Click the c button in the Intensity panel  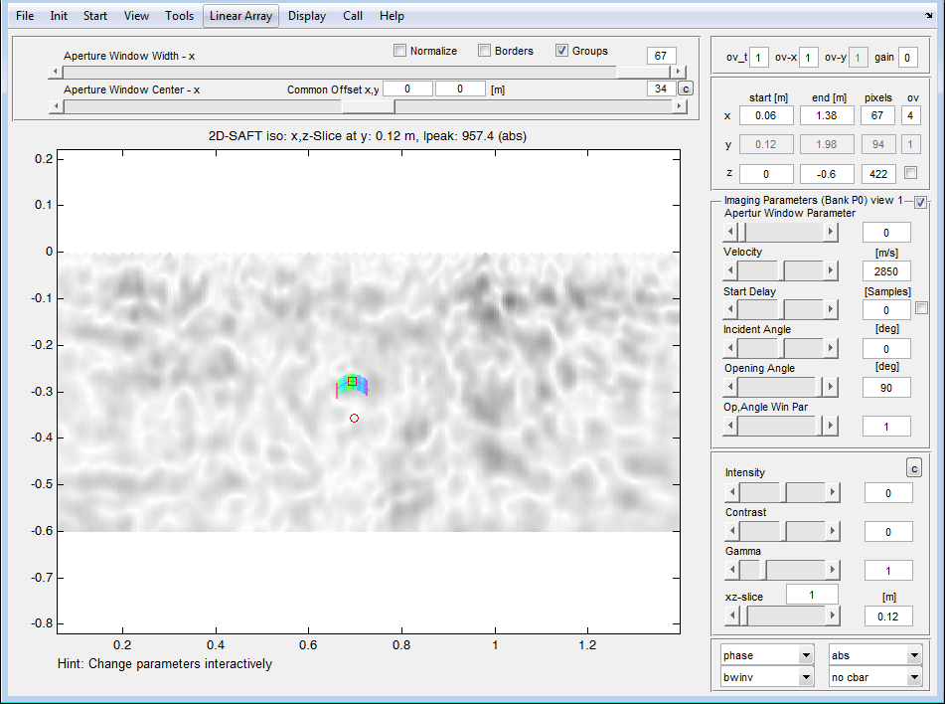point(914,468)
